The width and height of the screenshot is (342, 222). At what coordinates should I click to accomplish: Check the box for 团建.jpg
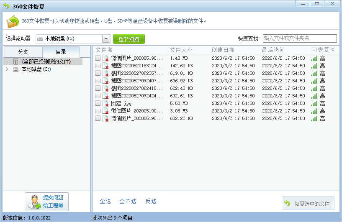98,103
